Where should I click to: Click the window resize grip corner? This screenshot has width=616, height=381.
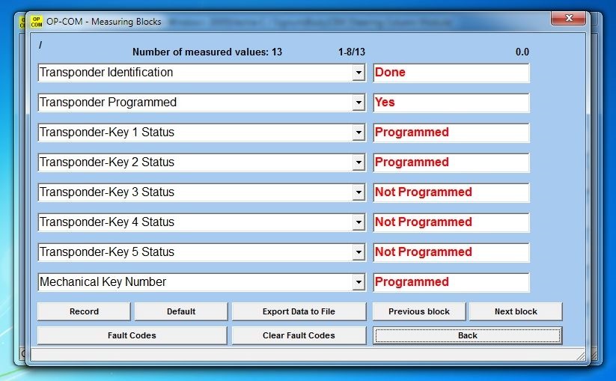[581, 356]
